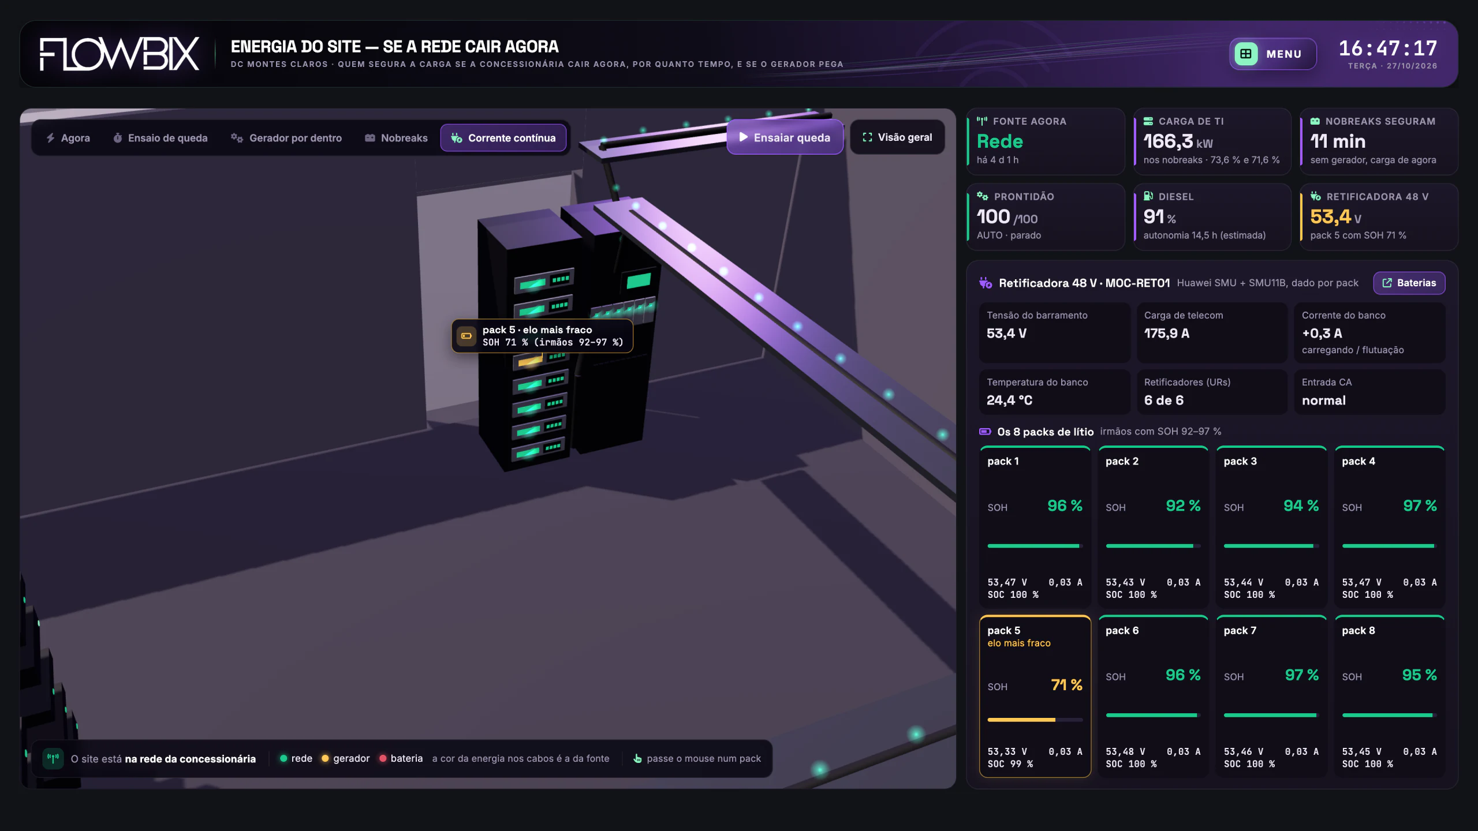Click the pointer hand icon beside passe o mouse
The height and width of the screenshot is (831, 1478).
(x=637, y=758)
